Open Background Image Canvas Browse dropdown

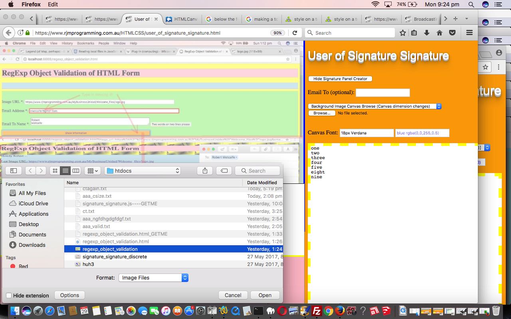pyautogui.click(x=374, y=106)
